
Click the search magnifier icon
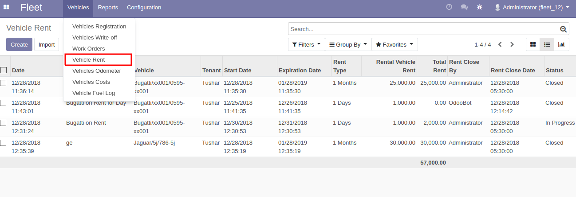coord(563,29)
